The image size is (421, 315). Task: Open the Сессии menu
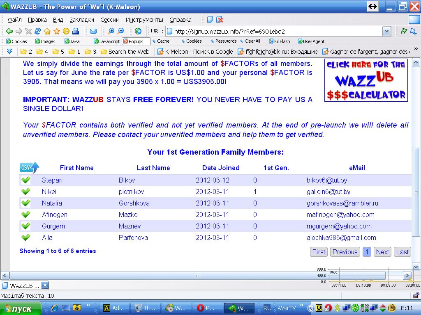tap(110, 20)
